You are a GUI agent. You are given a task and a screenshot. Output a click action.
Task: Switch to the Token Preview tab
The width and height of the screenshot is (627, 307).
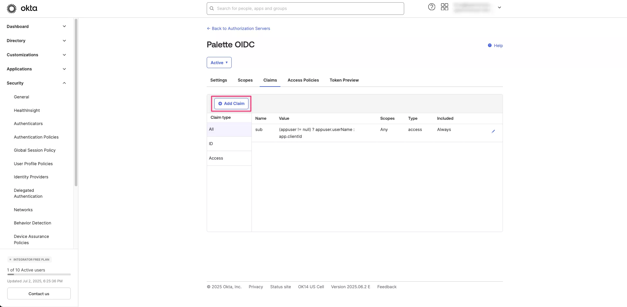click(344, 80)
